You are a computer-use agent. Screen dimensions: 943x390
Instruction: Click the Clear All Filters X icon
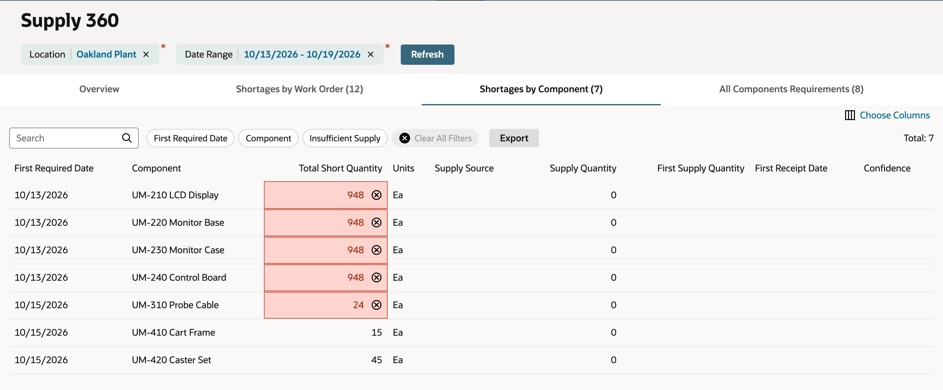pyautogui.click(x=404, y=138)
